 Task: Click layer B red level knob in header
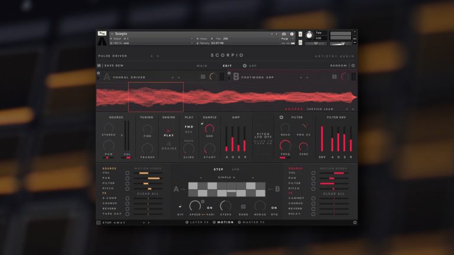tap(345, 77)
